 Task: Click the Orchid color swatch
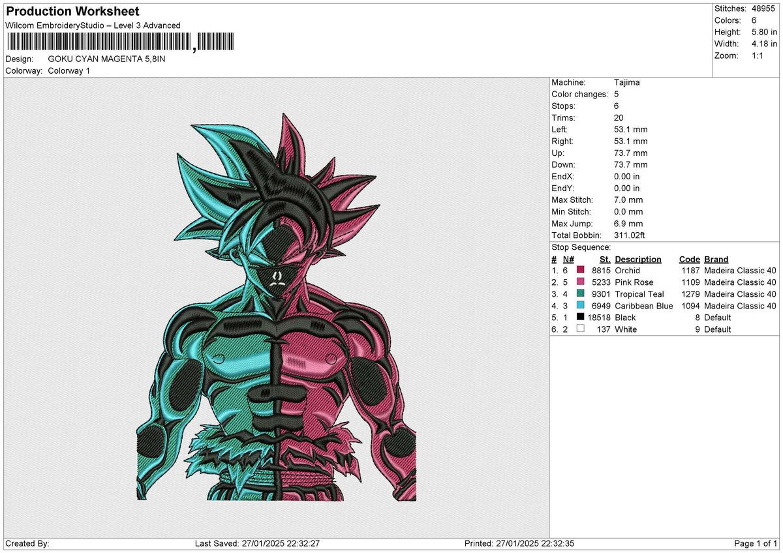(x=581, y=270)
